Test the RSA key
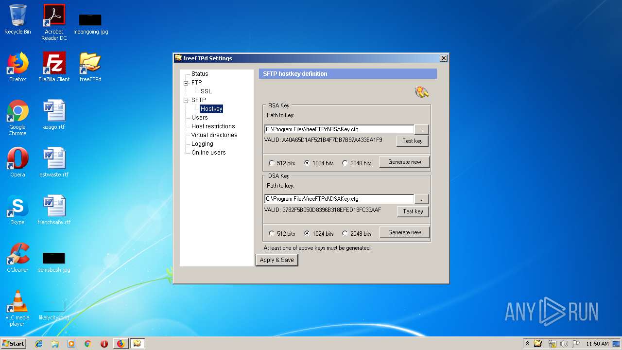 413,141
